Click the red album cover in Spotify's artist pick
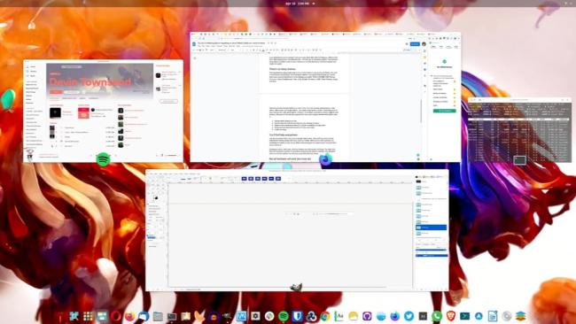This screenshot has height=324, width=576. pos(83,113)
